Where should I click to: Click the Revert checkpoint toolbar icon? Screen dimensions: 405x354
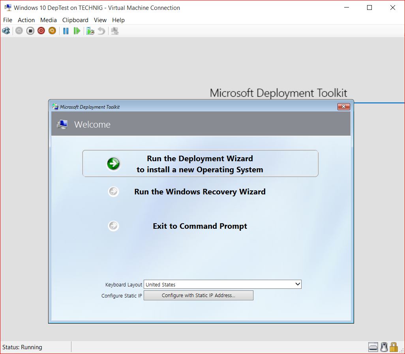pos(100,30)
